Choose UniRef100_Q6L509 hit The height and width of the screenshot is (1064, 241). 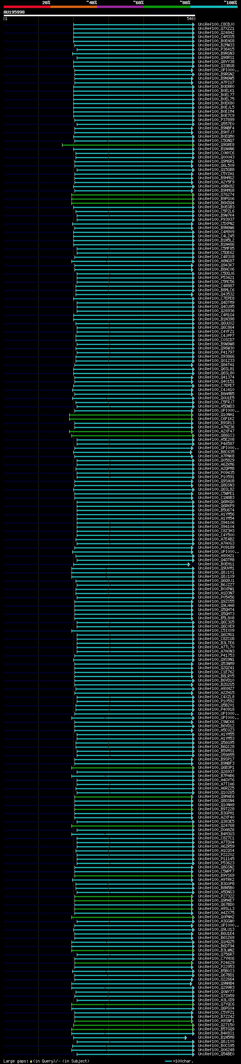click(216, 166)
